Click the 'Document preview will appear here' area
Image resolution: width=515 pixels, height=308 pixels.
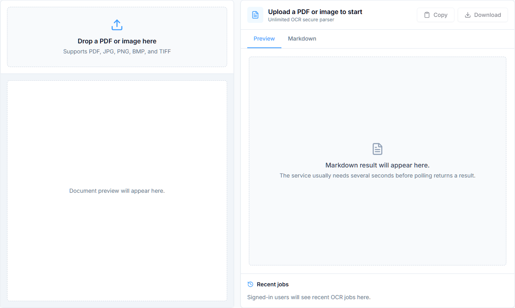coord(117,191)
